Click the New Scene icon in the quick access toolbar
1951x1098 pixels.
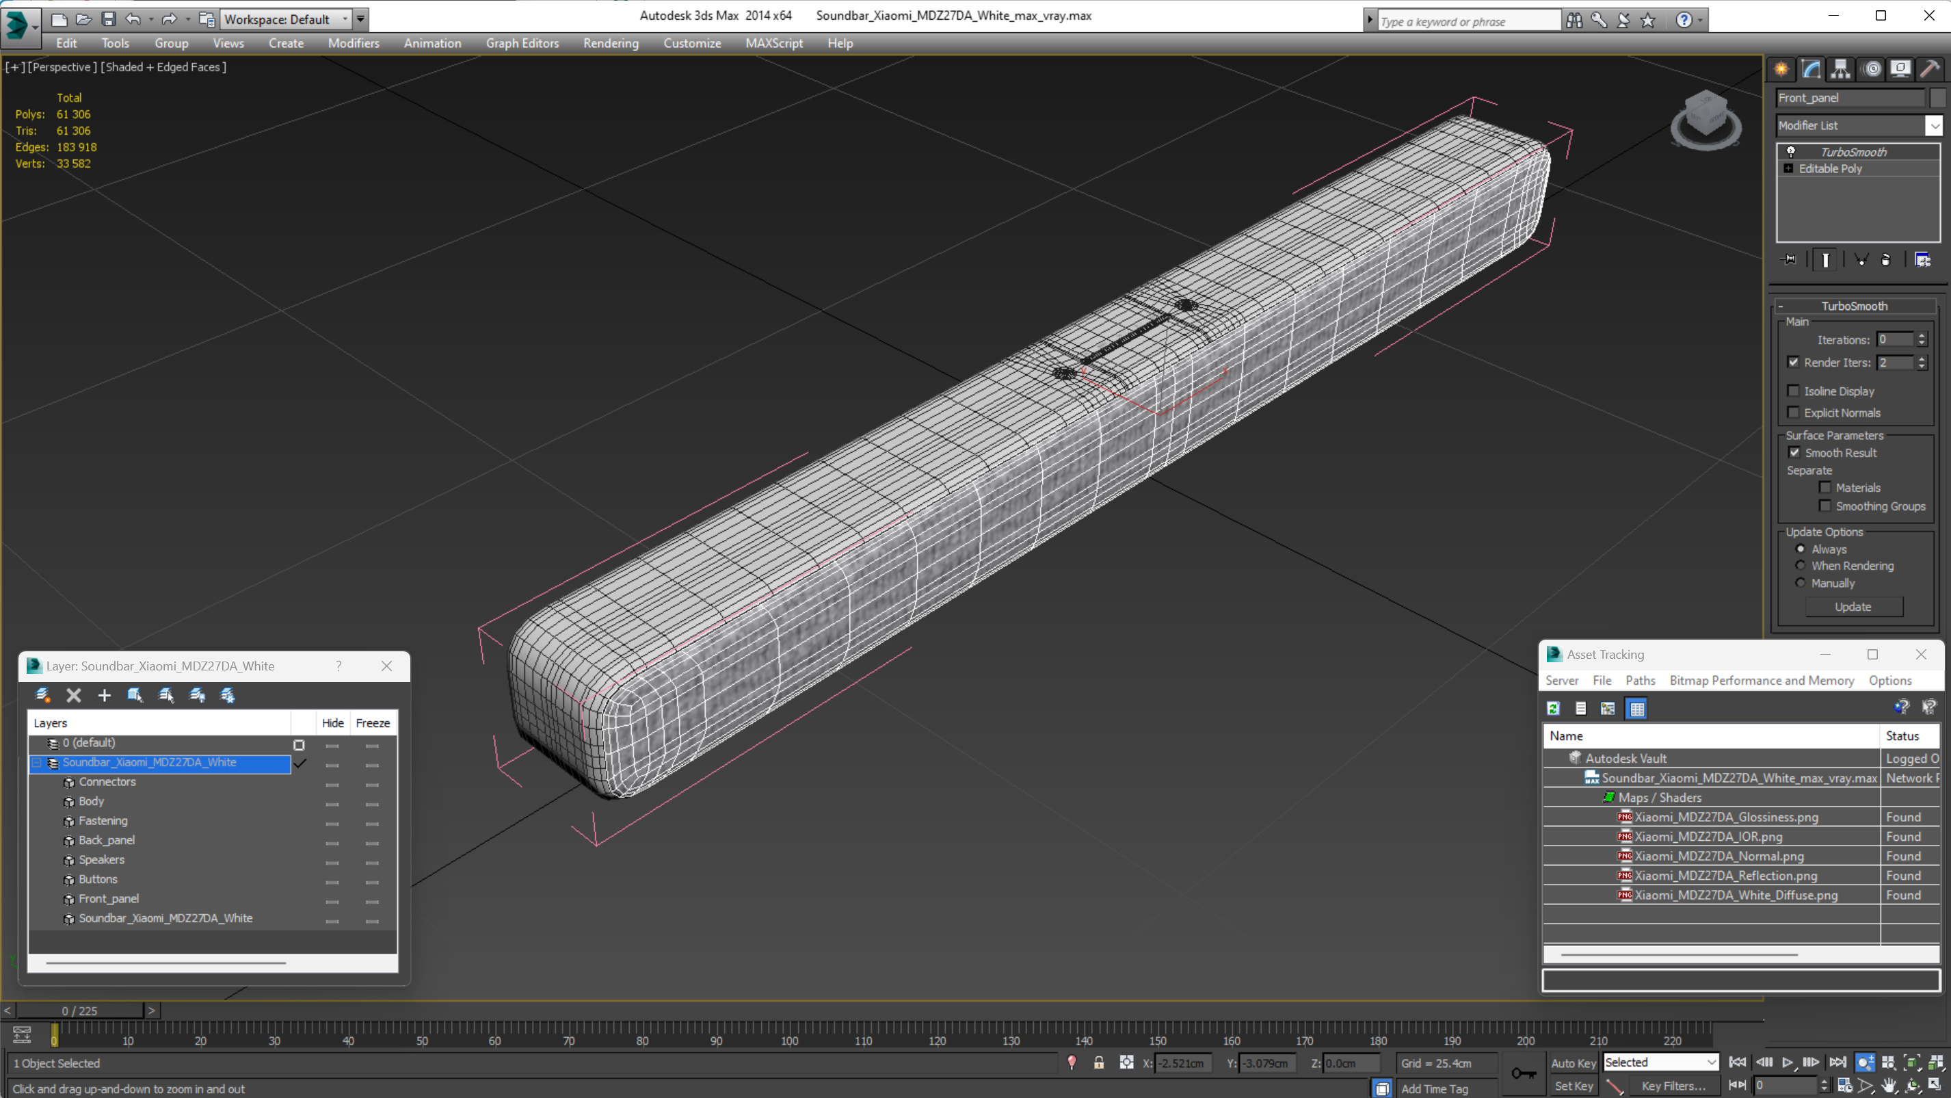coord(58,19)
